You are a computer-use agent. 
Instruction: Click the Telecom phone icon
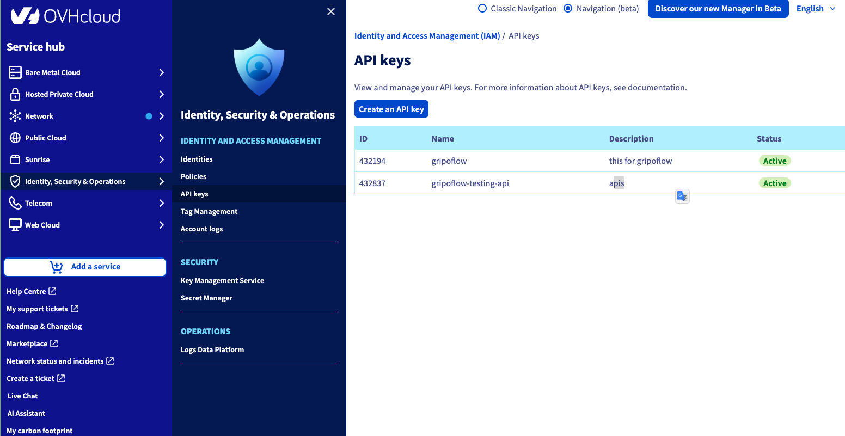(x=15, y=203)
